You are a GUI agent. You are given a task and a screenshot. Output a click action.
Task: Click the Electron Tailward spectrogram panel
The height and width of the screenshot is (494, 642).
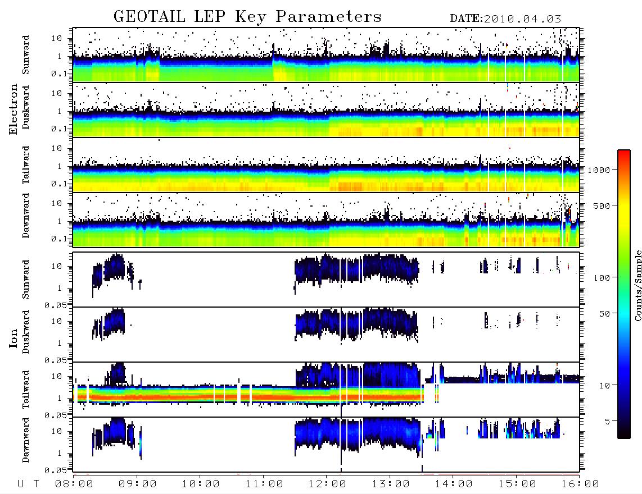click(326, 165)
